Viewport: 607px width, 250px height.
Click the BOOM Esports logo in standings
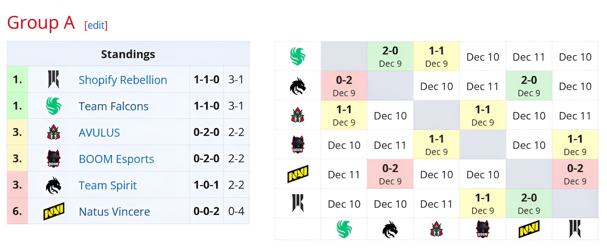pos(54,159)
